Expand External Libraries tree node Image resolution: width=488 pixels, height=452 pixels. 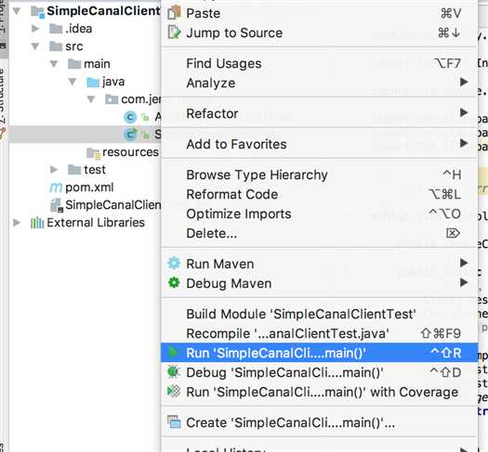pyautogui.click(x=17, y=223)
